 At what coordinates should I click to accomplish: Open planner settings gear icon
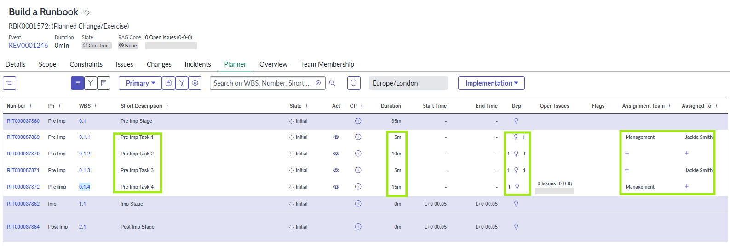(195, 83)
